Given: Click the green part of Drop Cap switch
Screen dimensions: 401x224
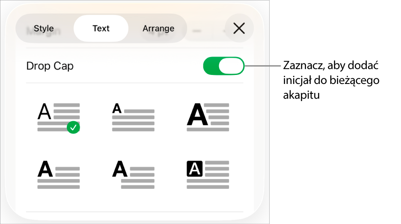Looking at the screenshot, I should tap(211, 66).
